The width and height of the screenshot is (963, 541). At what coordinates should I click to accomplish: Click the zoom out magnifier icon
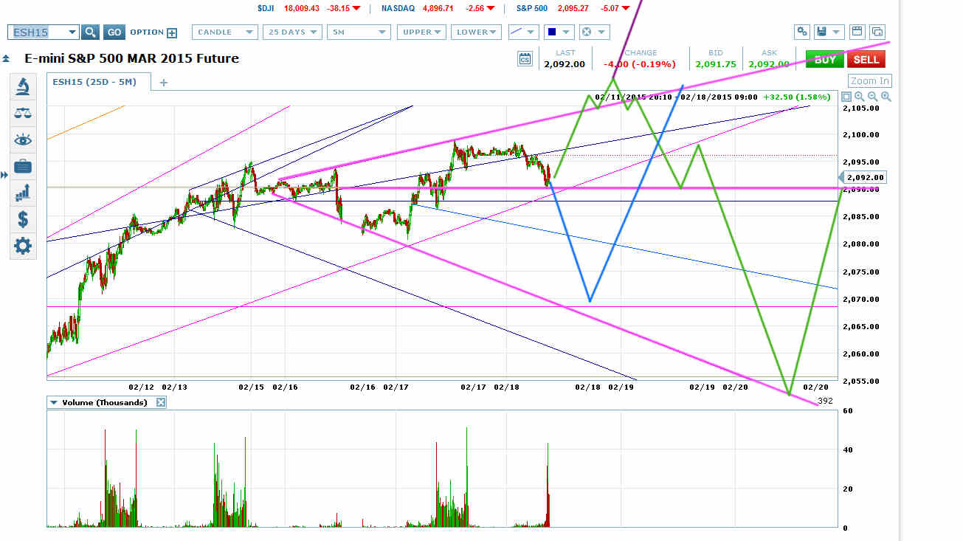(x=873, y=97)
